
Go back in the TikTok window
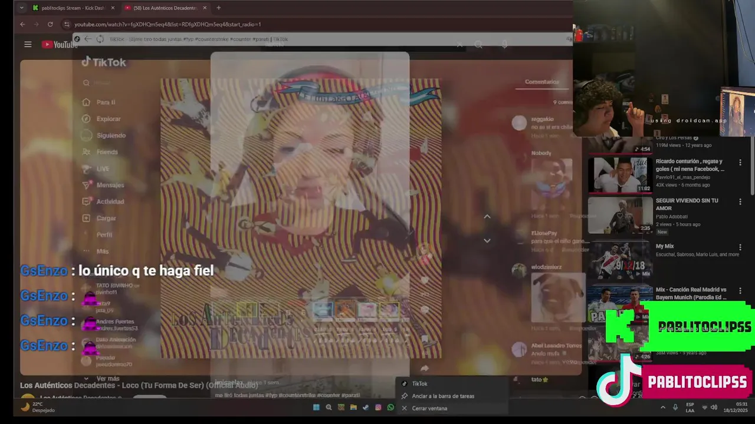[88, 39]
